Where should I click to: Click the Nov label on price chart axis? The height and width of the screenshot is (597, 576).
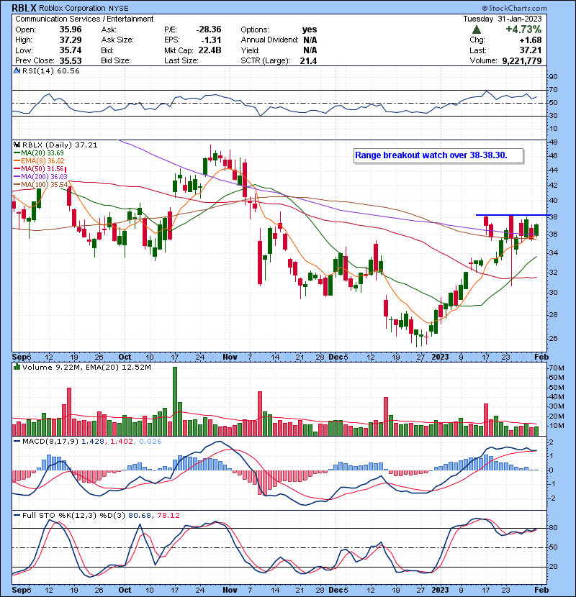click(x=230, y=357)
